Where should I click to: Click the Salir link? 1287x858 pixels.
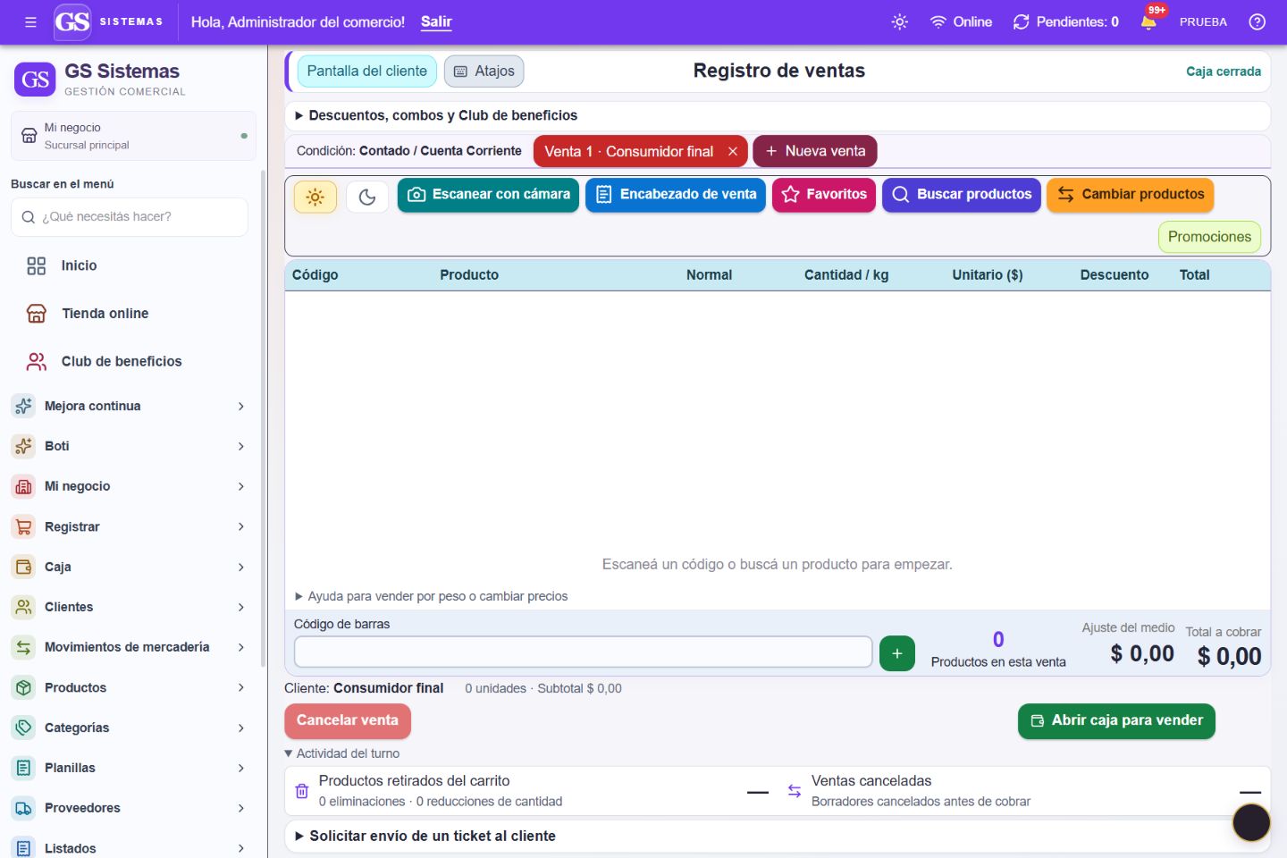coord(436,22)
